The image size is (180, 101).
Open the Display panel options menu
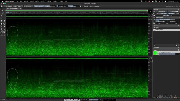[179, 9]
